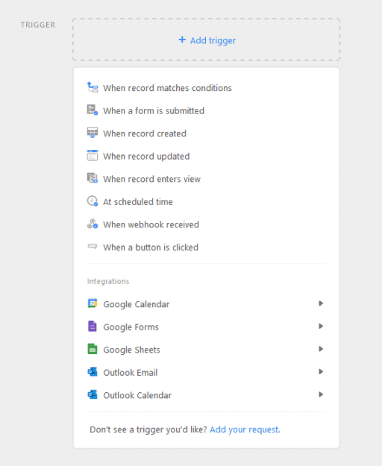Viewport: 382px width, 466px height.
Task: Expand the Google Calendar submenu arrow
Action: 321,303
